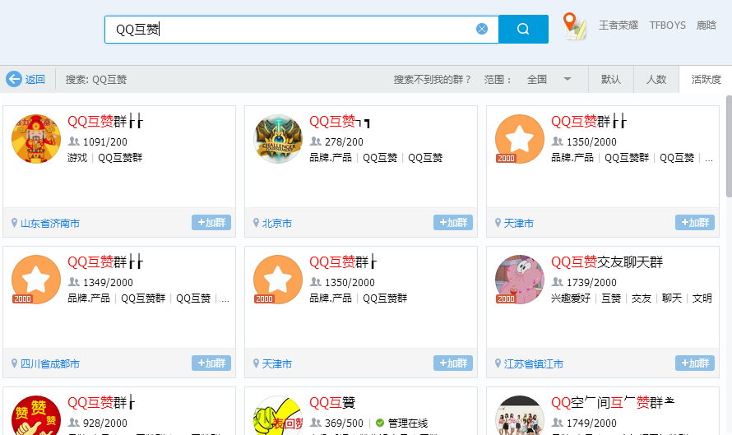
Task: Switch to the 人数 sort tab
Action: (656, 80)
